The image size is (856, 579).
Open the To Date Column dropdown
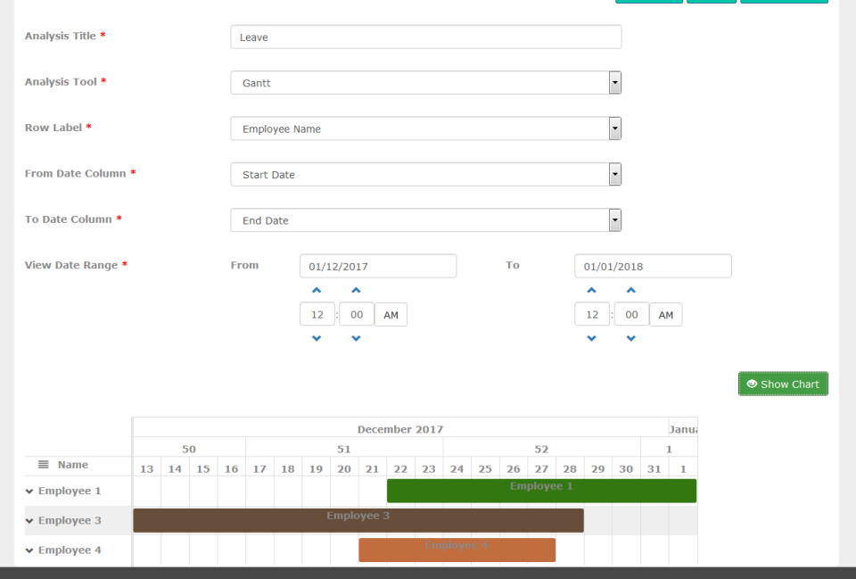pyautogui.click(x=614, y=219)
